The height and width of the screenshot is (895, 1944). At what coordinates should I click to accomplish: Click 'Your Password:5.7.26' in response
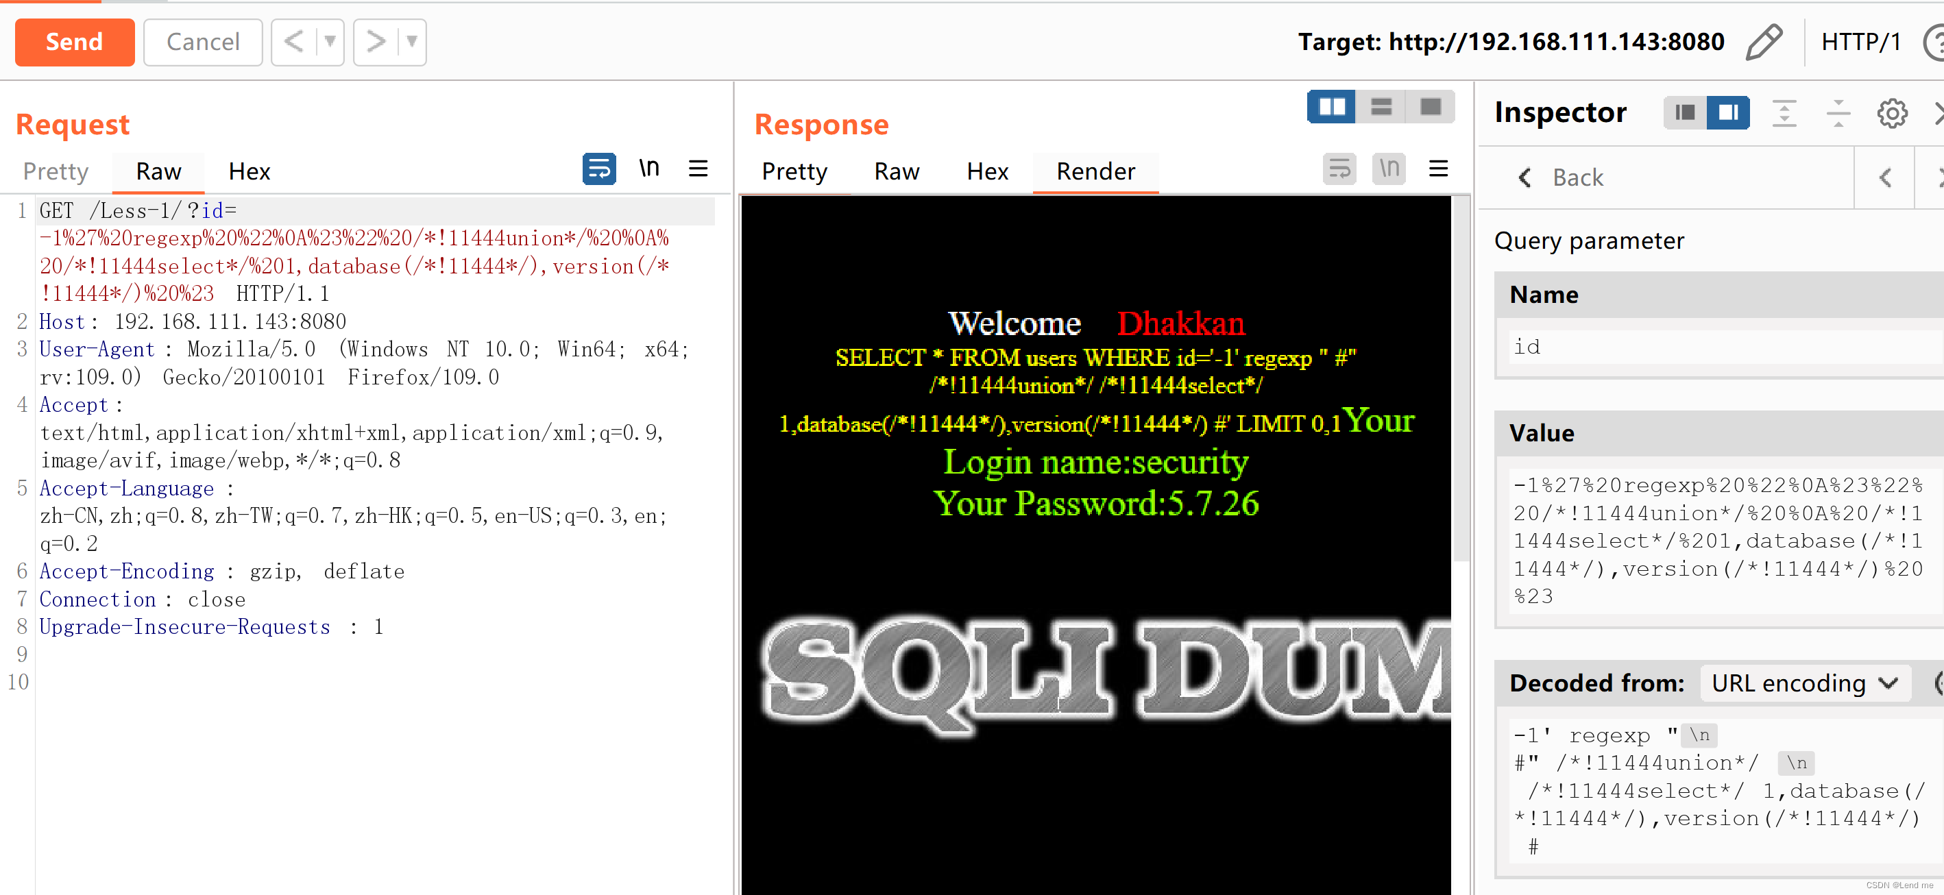pyautogui.click(x=1096, y=503)
